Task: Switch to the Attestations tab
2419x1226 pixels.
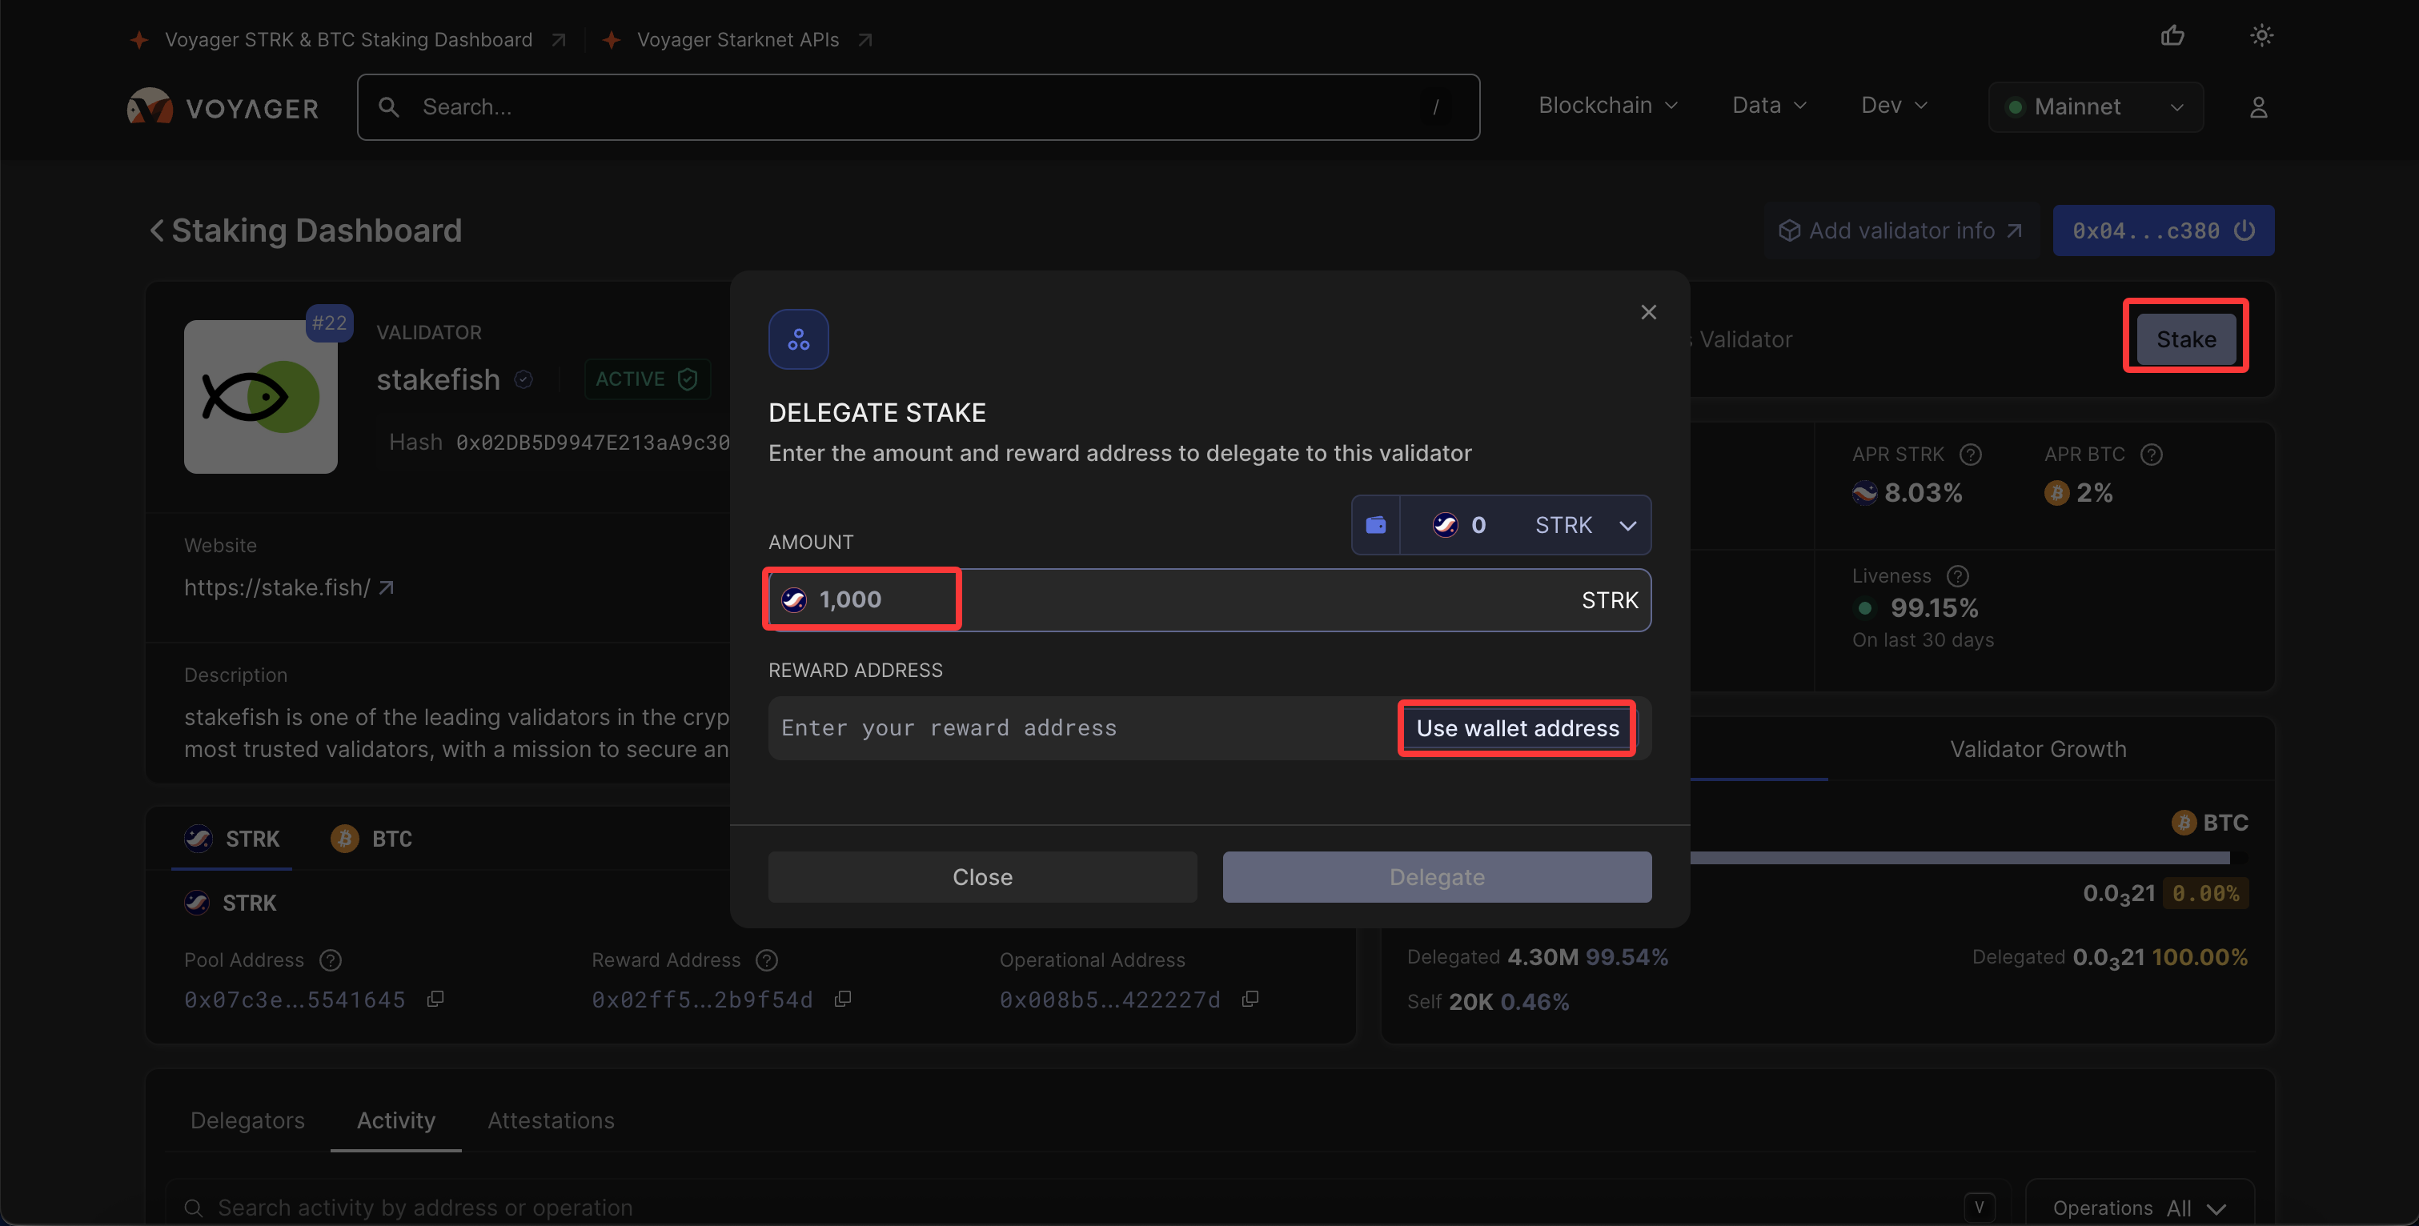Action: tap(550, 1120)
